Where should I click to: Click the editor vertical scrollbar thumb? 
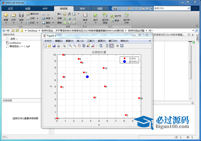tap(190, 62)
